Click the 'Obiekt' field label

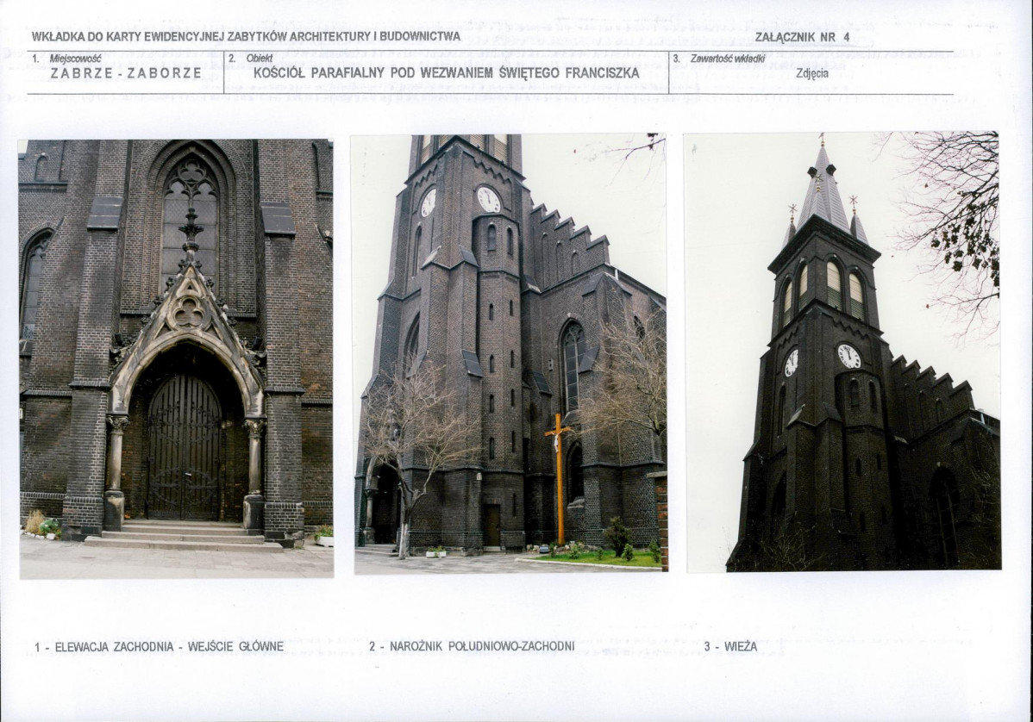259,58
